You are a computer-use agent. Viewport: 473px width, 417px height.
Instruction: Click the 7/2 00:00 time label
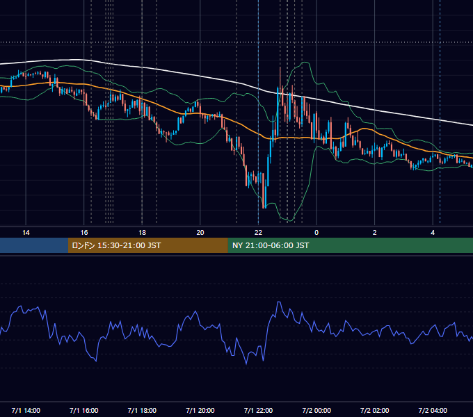pyautogui.click(x=316, y=410)
